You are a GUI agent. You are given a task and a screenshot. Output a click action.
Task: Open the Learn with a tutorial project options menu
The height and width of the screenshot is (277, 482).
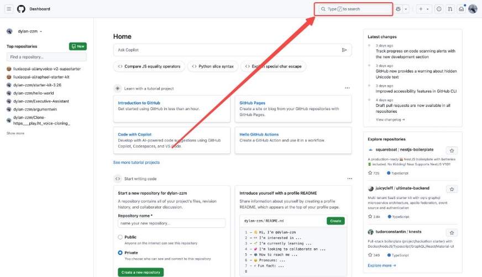point(347,88)
